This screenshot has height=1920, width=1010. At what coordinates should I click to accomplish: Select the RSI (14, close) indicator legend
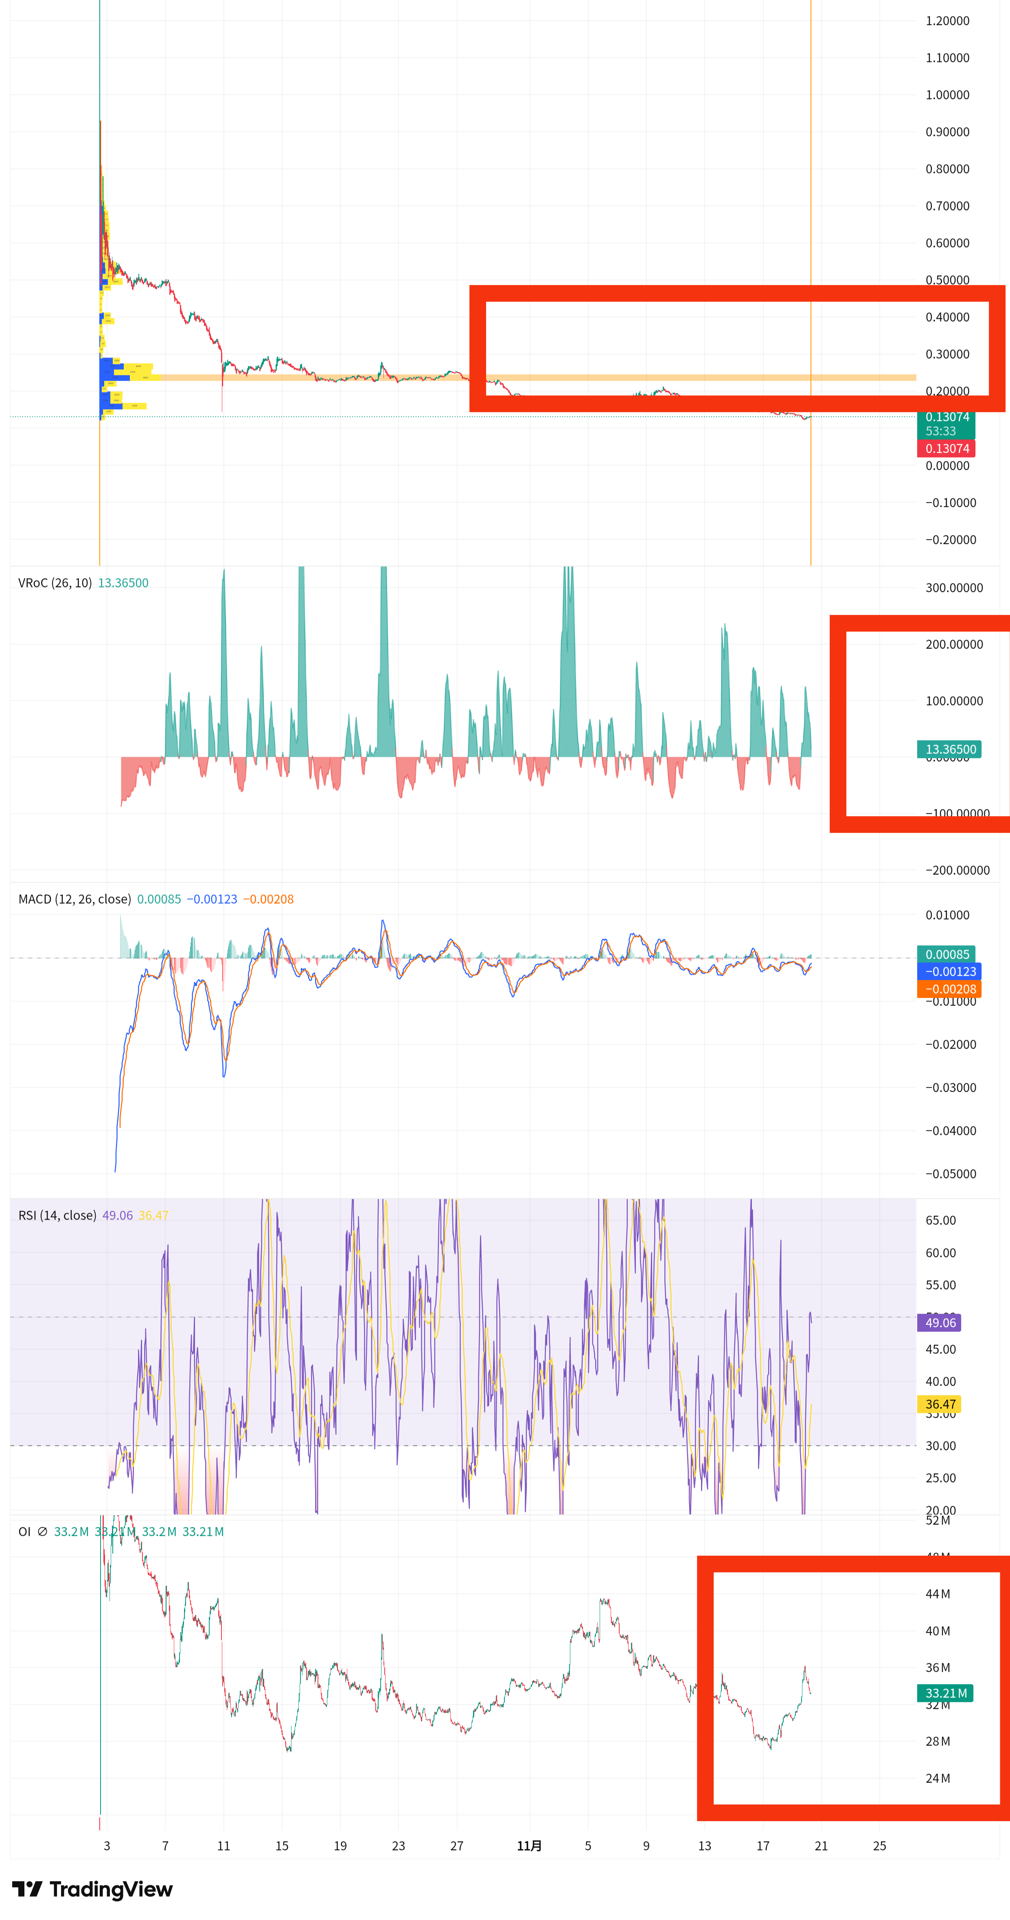(x=57, y=1215)
